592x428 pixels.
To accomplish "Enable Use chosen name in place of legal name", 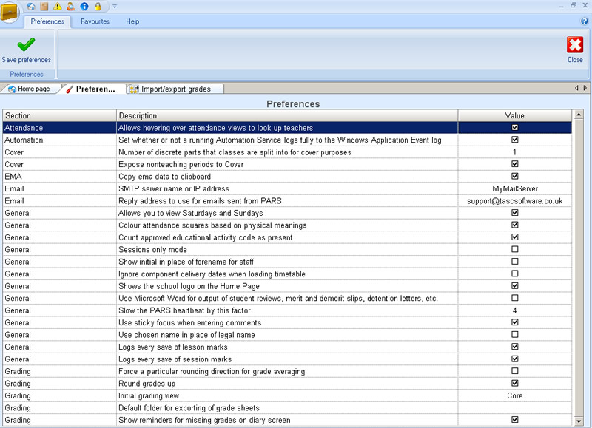I will [514, 334].
